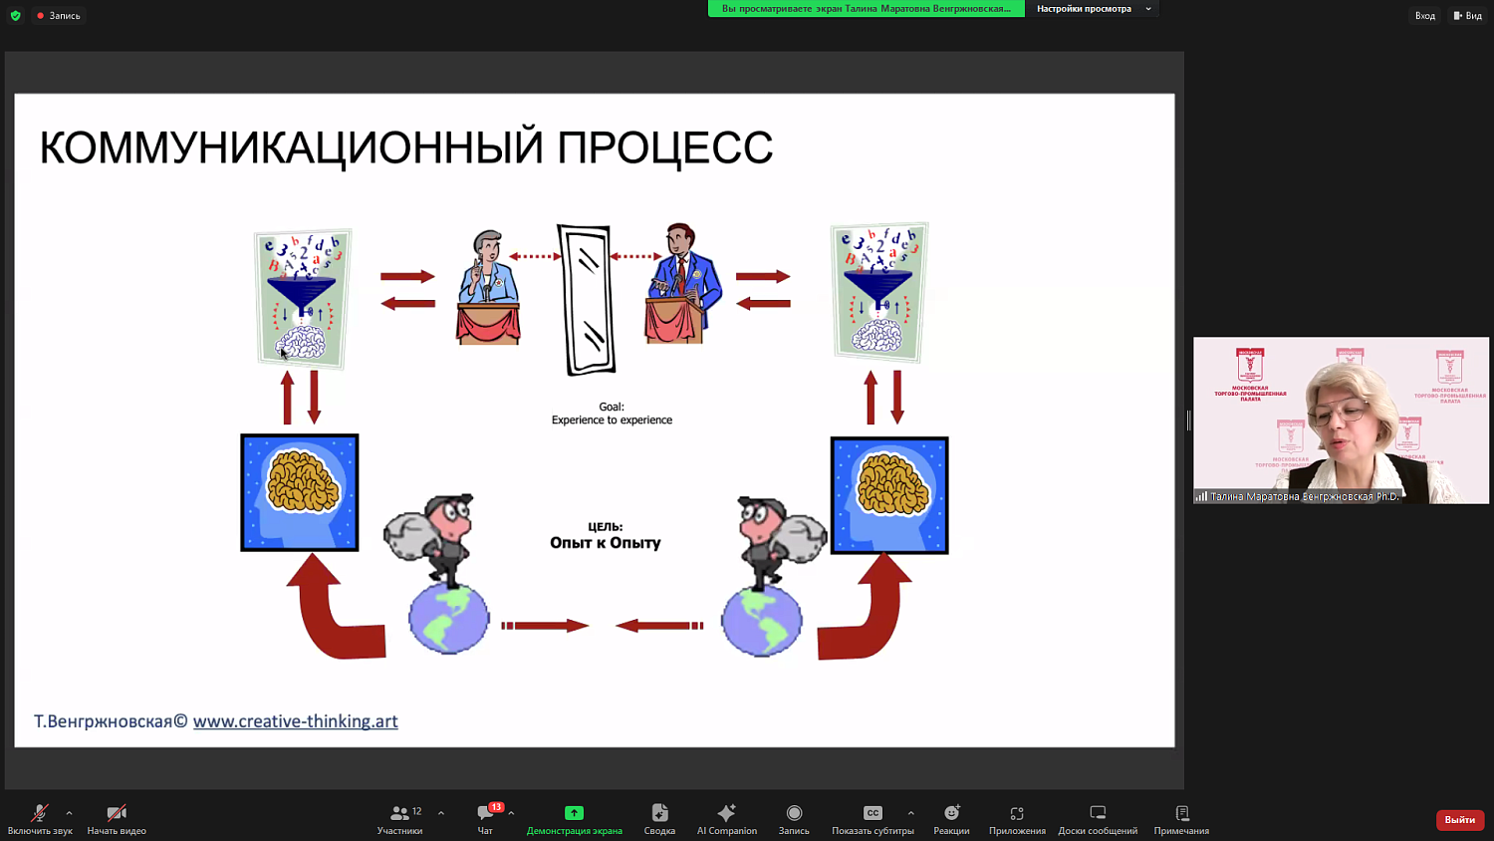
Task: Open the www.creative-thinking.art link
Action: (x=295, y=720)
